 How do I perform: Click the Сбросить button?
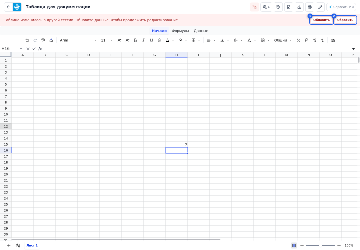click(x=345, y=20)
